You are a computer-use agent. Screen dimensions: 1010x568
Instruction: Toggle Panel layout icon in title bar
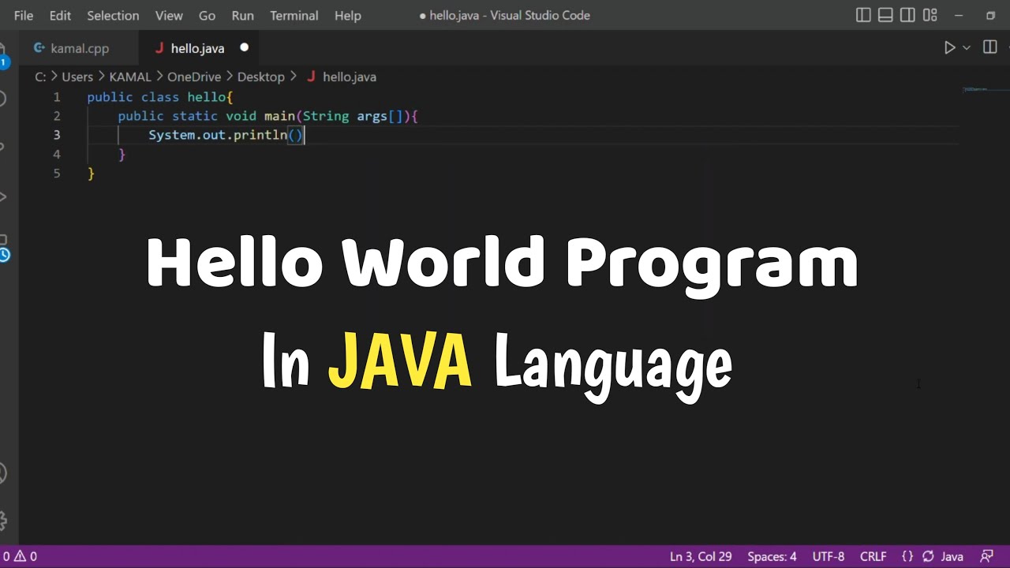click(885, 15)
